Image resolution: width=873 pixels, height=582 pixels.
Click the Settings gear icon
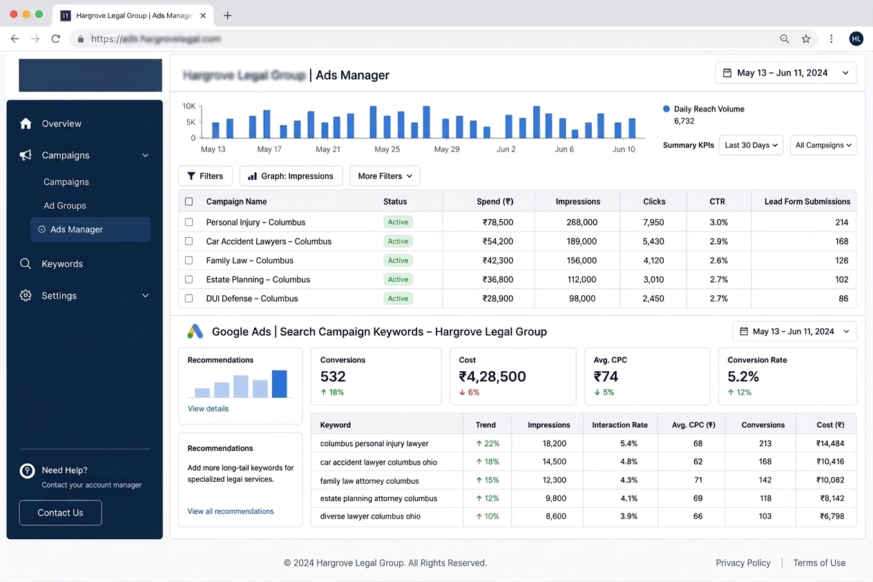(x=26, y=296)
